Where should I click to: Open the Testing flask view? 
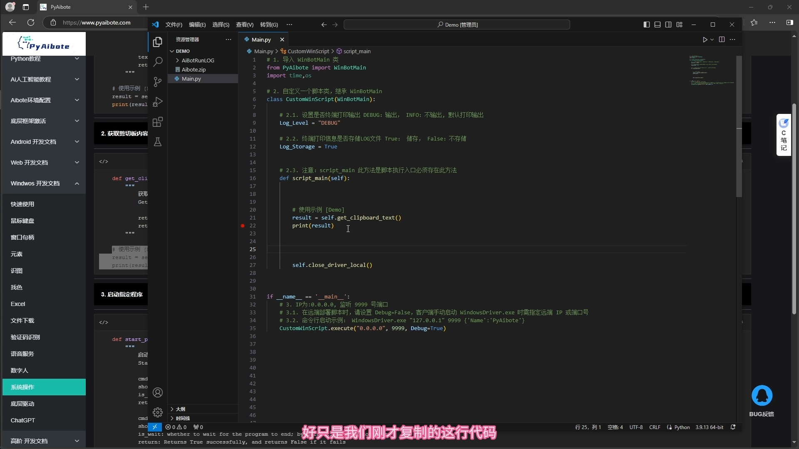[157, 142]
